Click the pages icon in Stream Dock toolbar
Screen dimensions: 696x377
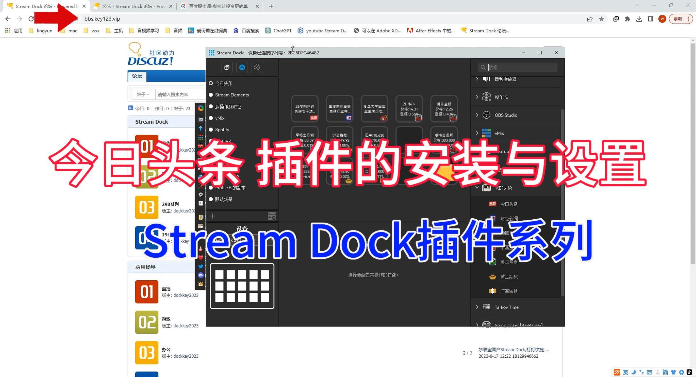tap(227, 68)
